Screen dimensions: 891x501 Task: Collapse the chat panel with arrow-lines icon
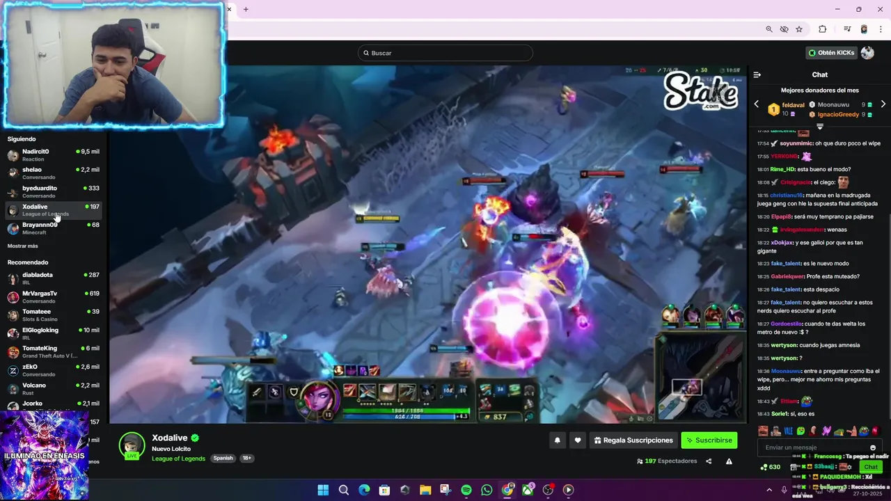click(x=757, y=74)
